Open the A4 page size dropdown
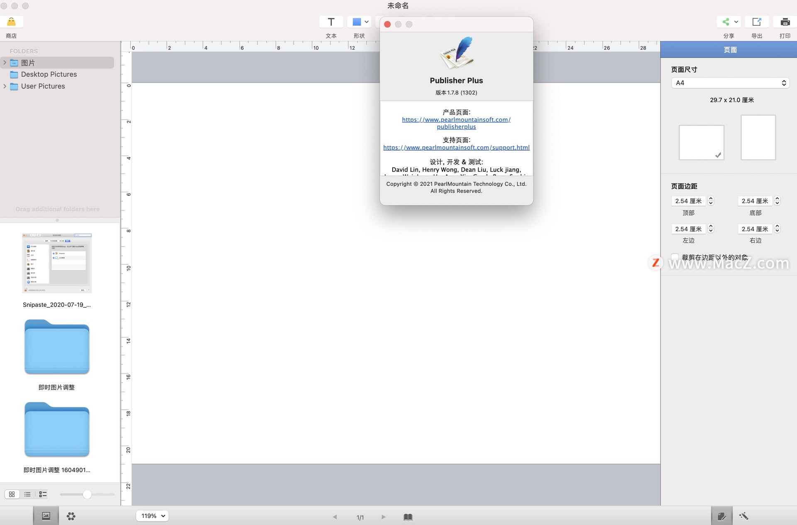This screenshot has height=525, width=797. tap(730, 83)
